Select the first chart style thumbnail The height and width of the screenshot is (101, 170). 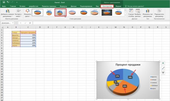pyautogui.click(x=37, y=13)
